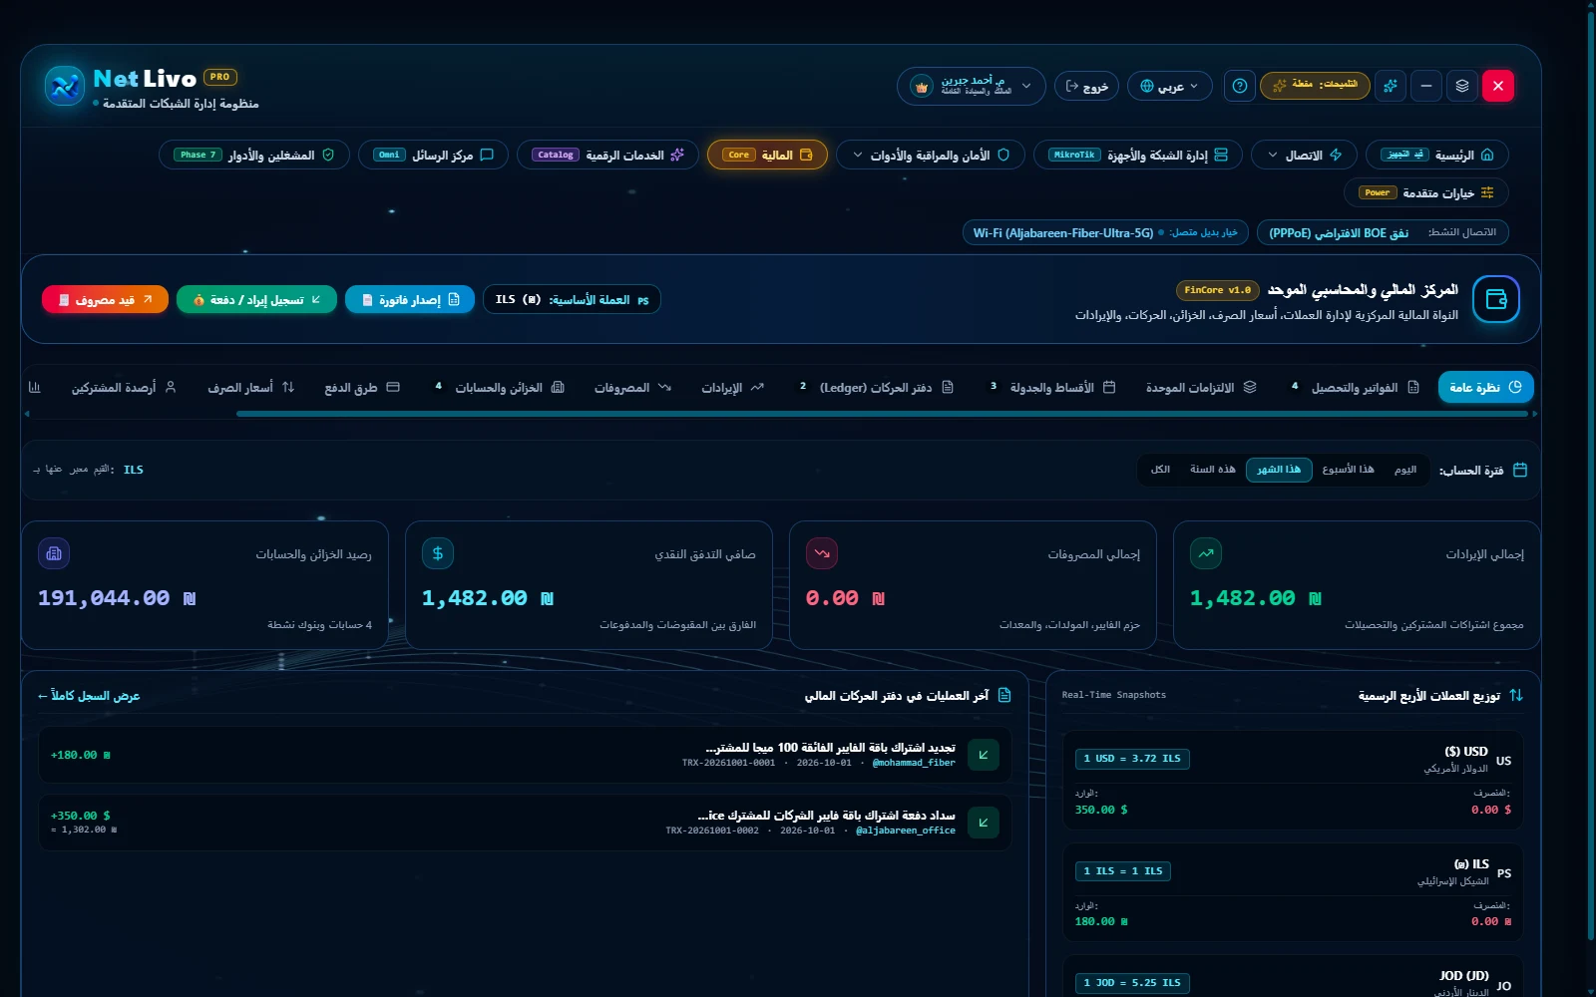Viewport: 1596px width, 997px height.
Task: Switch to طرق الدفع payment methods tab
Action: point(361,387)
